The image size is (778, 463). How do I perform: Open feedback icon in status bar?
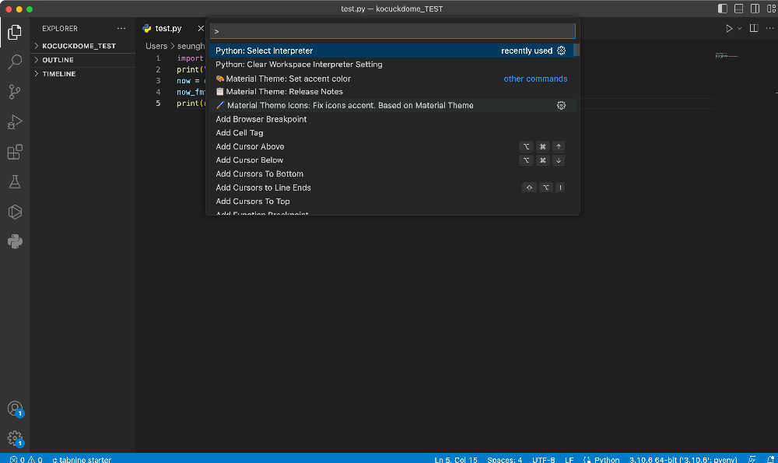752,459
